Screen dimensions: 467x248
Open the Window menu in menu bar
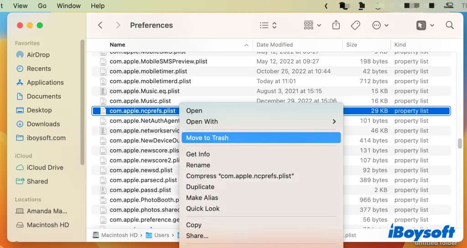coord(68,6)
